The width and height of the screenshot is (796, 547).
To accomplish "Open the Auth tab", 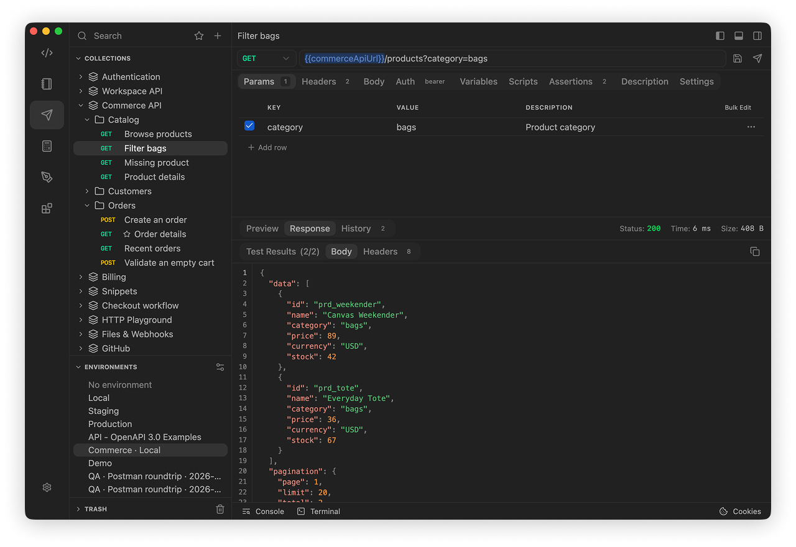I will click(420, 81).
